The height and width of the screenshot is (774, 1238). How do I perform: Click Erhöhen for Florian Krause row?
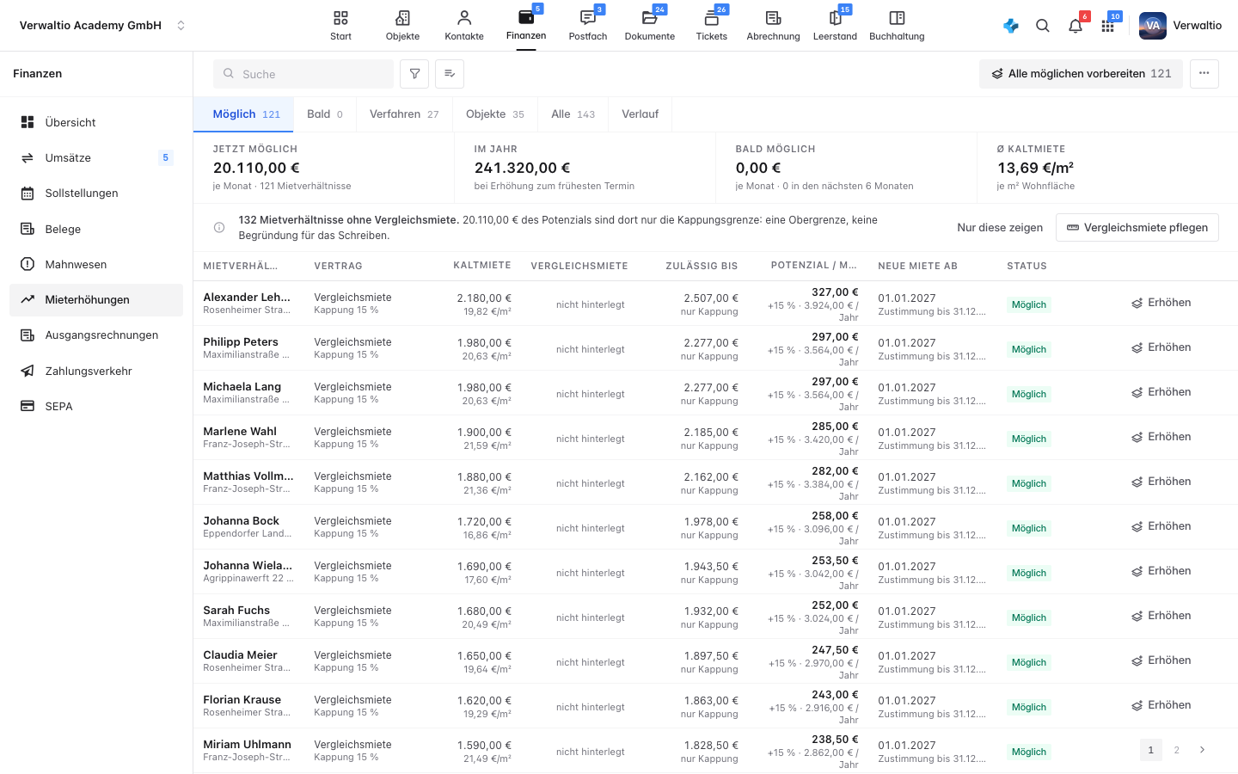(x=1161, y=705)
